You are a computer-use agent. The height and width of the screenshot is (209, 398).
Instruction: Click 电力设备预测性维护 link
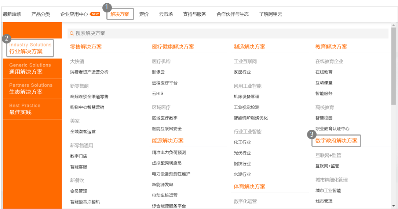(171, 174)
